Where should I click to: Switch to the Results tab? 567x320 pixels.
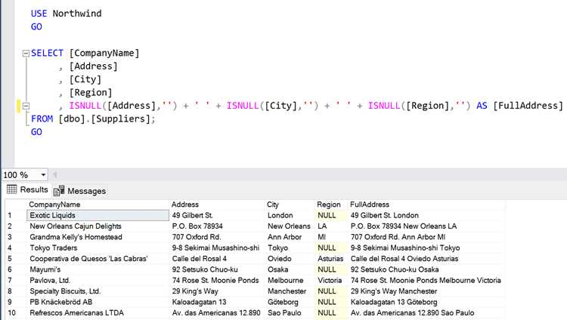[27, 189]
